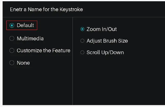Click empty area below the None option
This screenshot has height=107, width=165.
[35, 85]
